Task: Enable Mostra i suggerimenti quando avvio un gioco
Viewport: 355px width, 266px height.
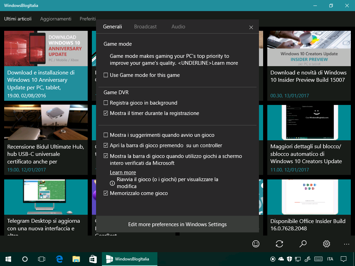Action: point(106,135)
